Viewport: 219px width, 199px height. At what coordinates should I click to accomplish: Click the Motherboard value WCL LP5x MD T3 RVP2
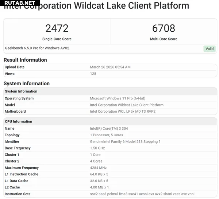(x=123, y=112)
